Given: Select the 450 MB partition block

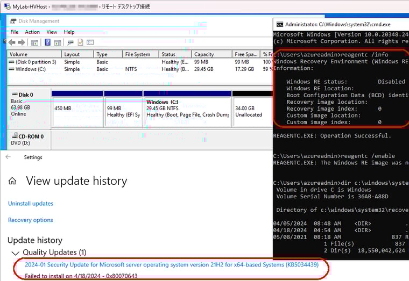Looking at the screenshot, I should pos(77,109).
